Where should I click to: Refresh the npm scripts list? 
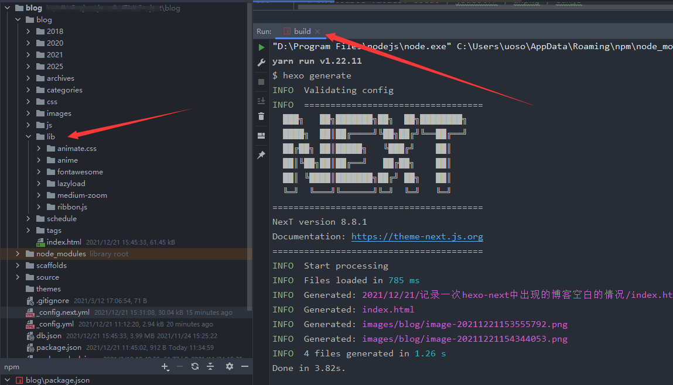pyautogui.click(x=194, y=366)
